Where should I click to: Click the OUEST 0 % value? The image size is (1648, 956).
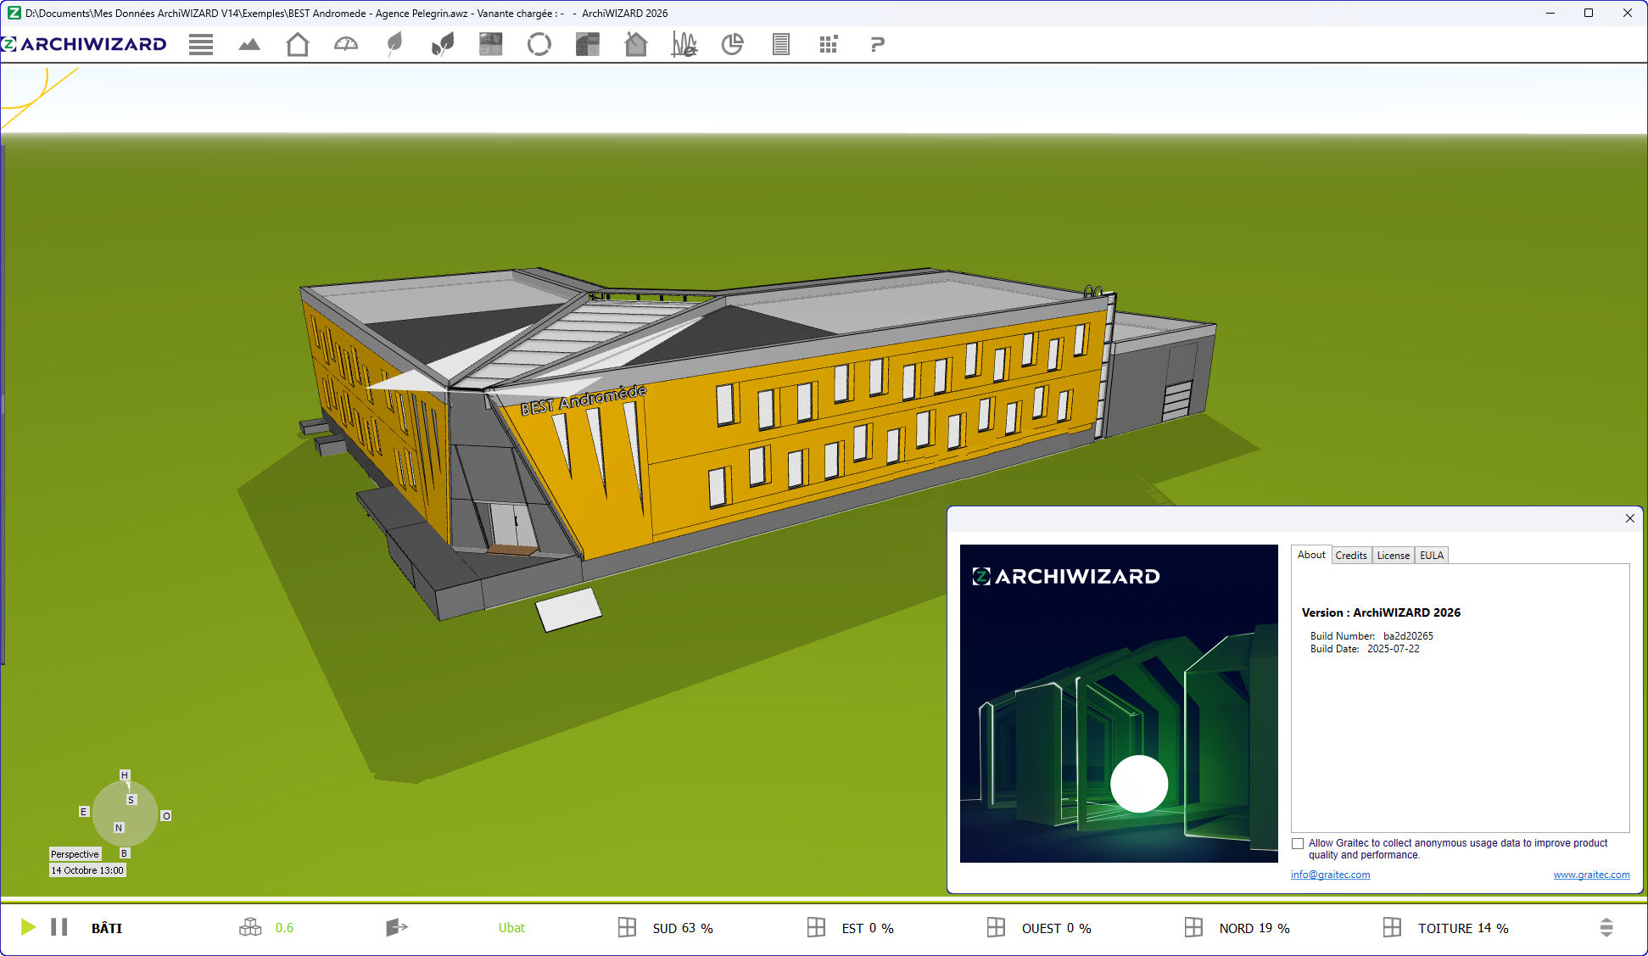coord(1057,928)
